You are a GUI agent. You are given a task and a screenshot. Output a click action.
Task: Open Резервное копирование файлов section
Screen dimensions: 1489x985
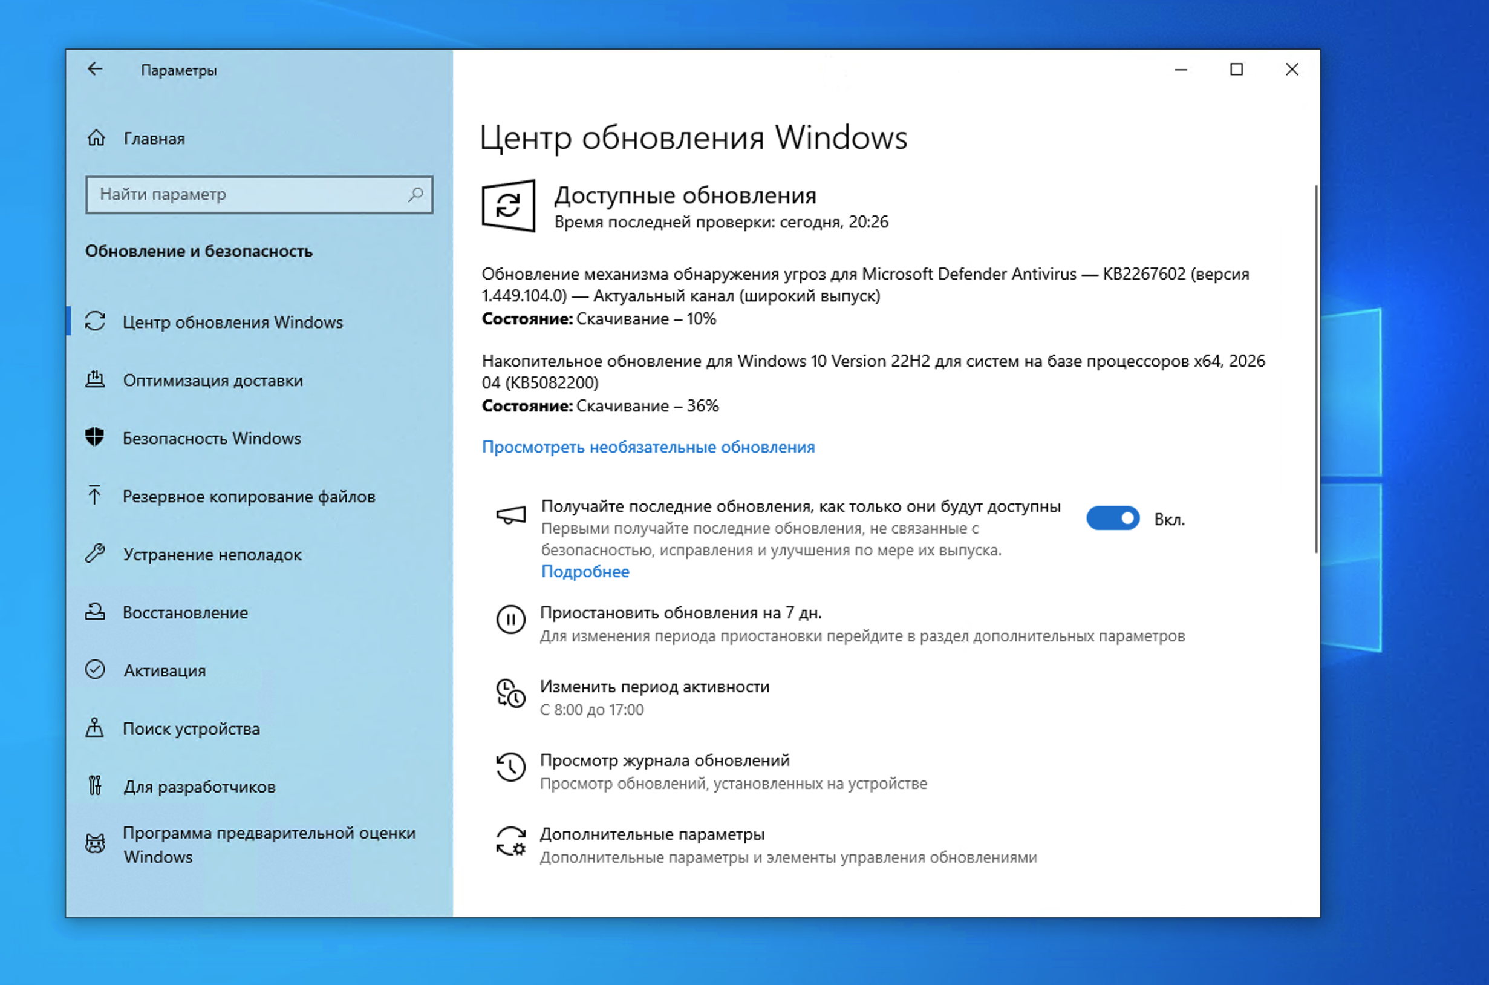click(249, 496)
